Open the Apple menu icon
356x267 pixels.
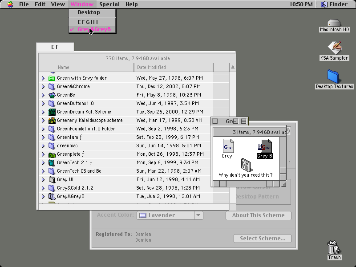click(x=10, y=4)
